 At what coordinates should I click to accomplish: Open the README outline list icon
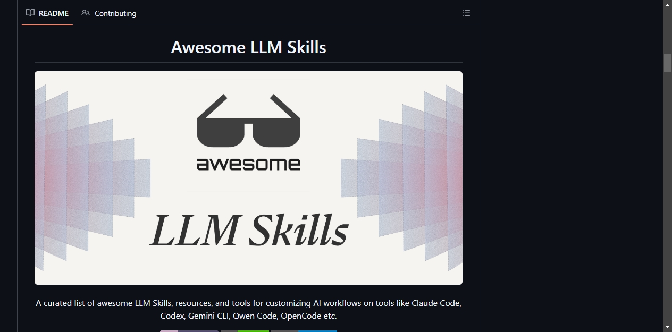point(466,13)
